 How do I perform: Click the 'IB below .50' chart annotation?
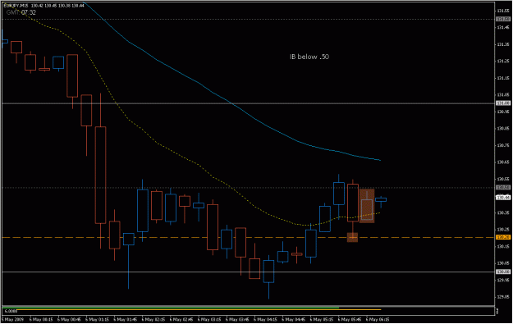pos(309,57)
